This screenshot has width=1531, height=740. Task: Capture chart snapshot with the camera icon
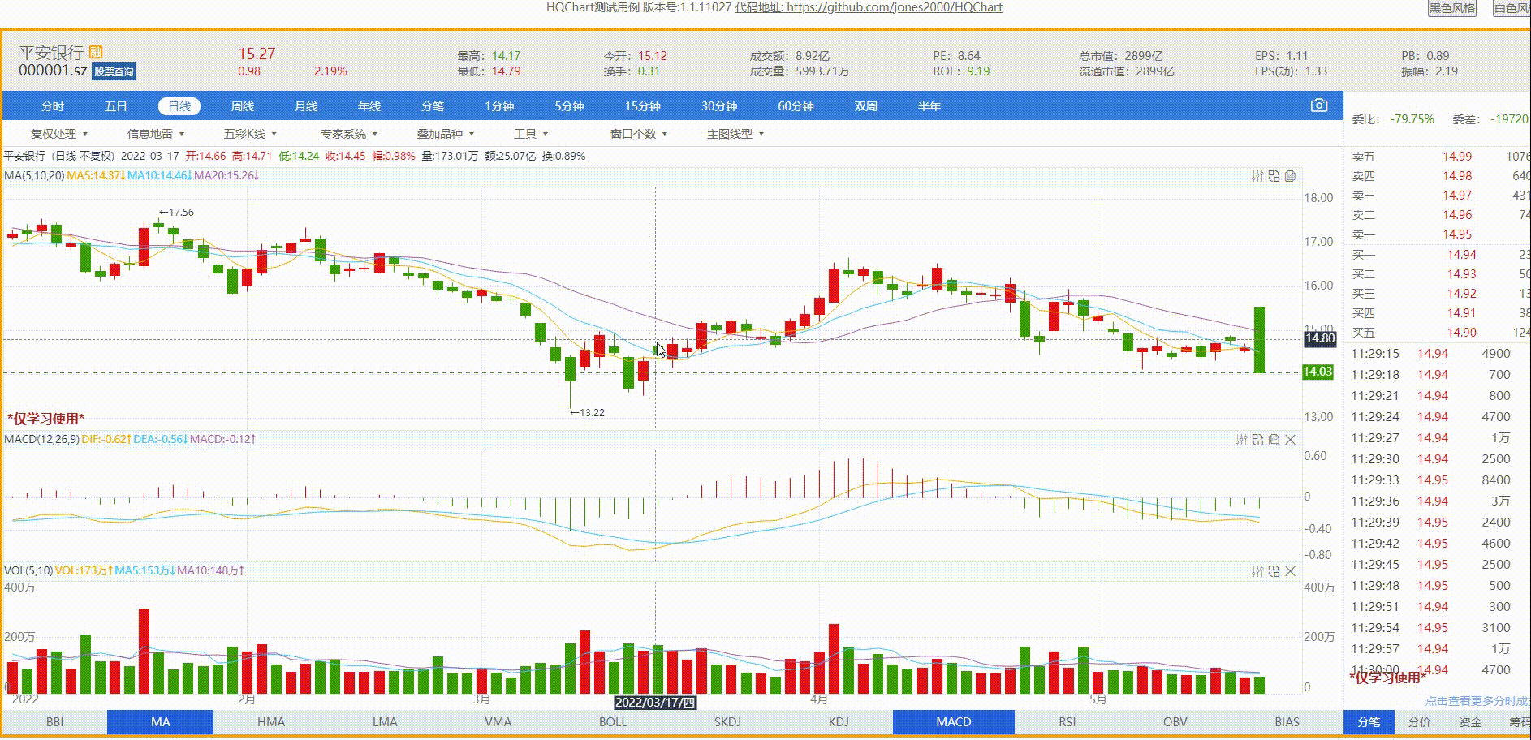click(1318, 105)
